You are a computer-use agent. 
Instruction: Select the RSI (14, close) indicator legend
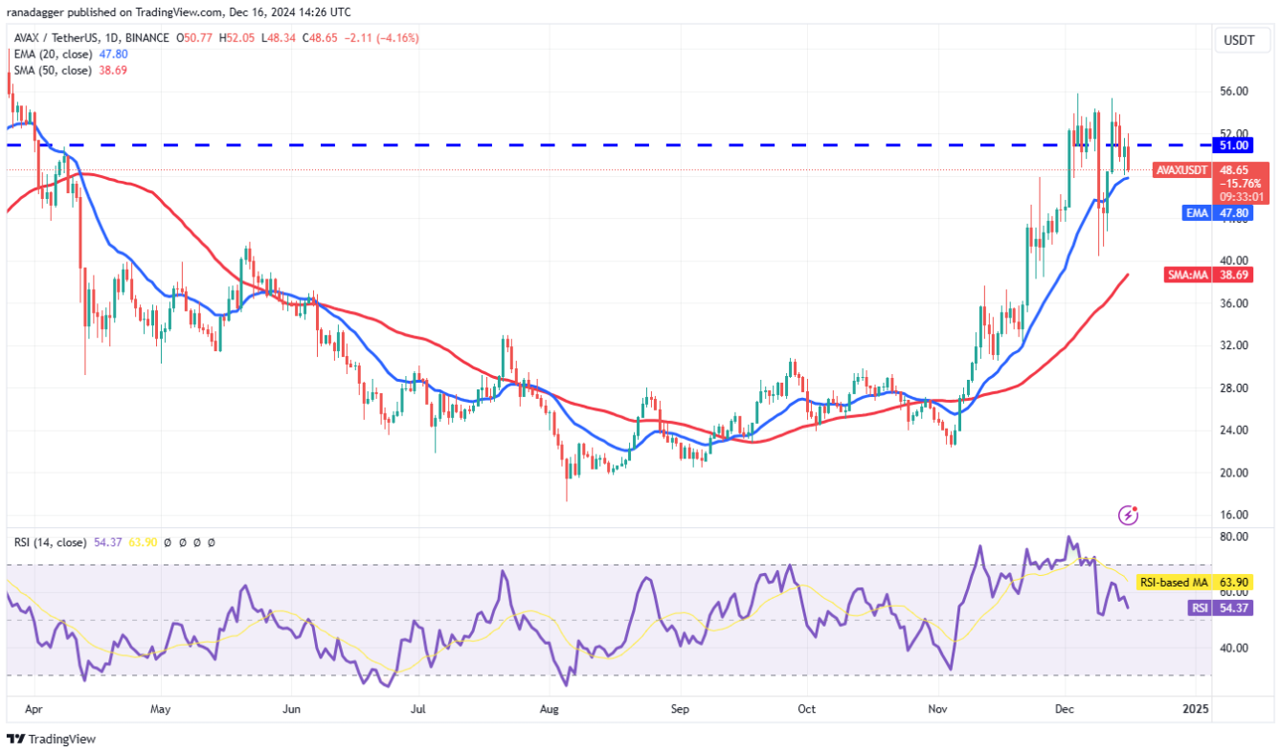[x=50, y=542]
